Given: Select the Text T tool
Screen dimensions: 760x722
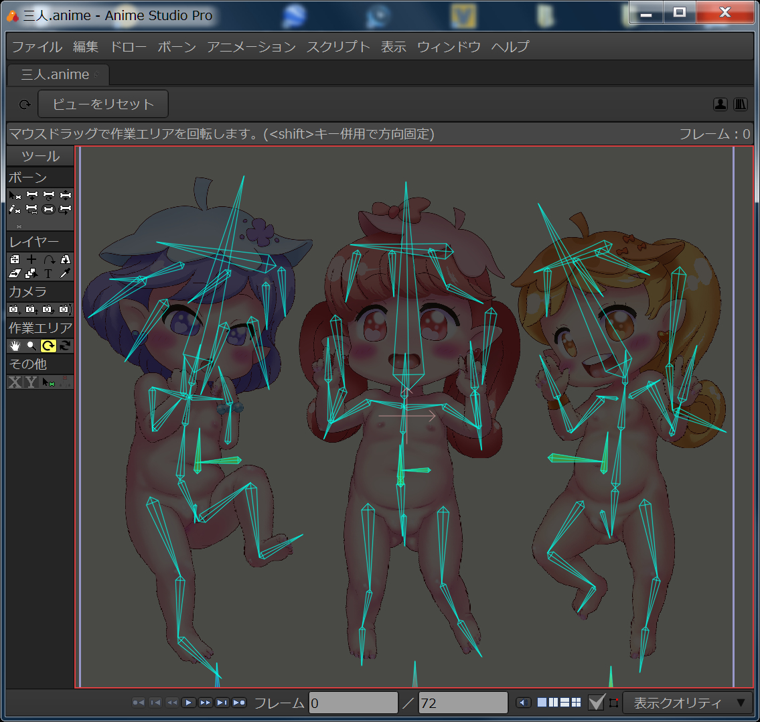Looking at the screenshot, I should [48, 274].
